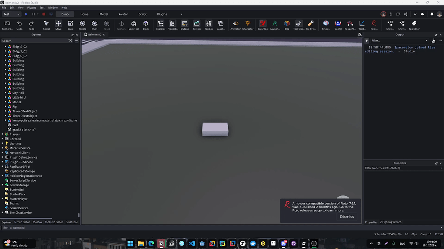Open the Windows Start menu
This screenshot has width=444, height=249.
point(130,243)
